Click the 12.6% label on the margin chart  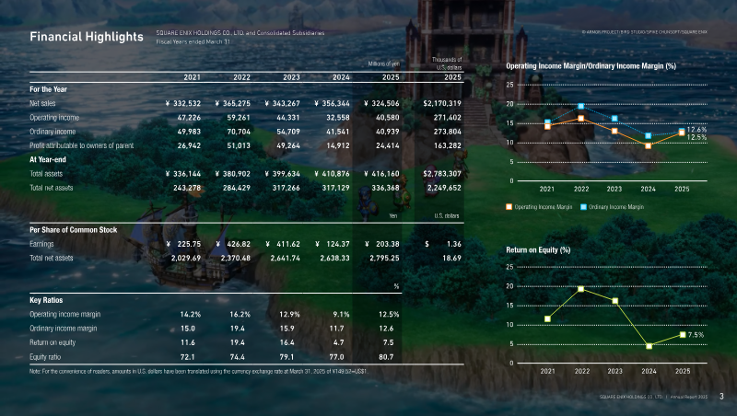[x=696, y=130]
